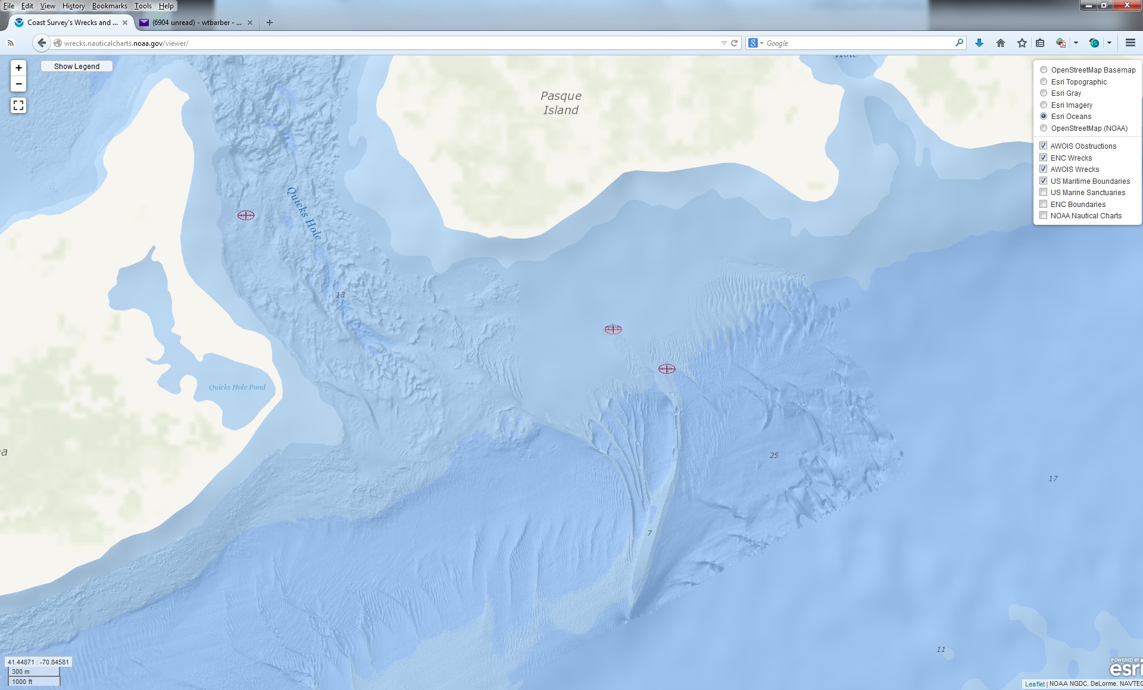Open a new browser tab
Screen dimensions: 1143x690
pos(270,23)
